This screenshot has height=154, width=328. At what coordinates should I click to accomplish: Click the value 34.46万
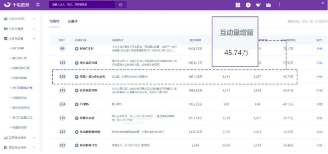[x=288, y=146]
